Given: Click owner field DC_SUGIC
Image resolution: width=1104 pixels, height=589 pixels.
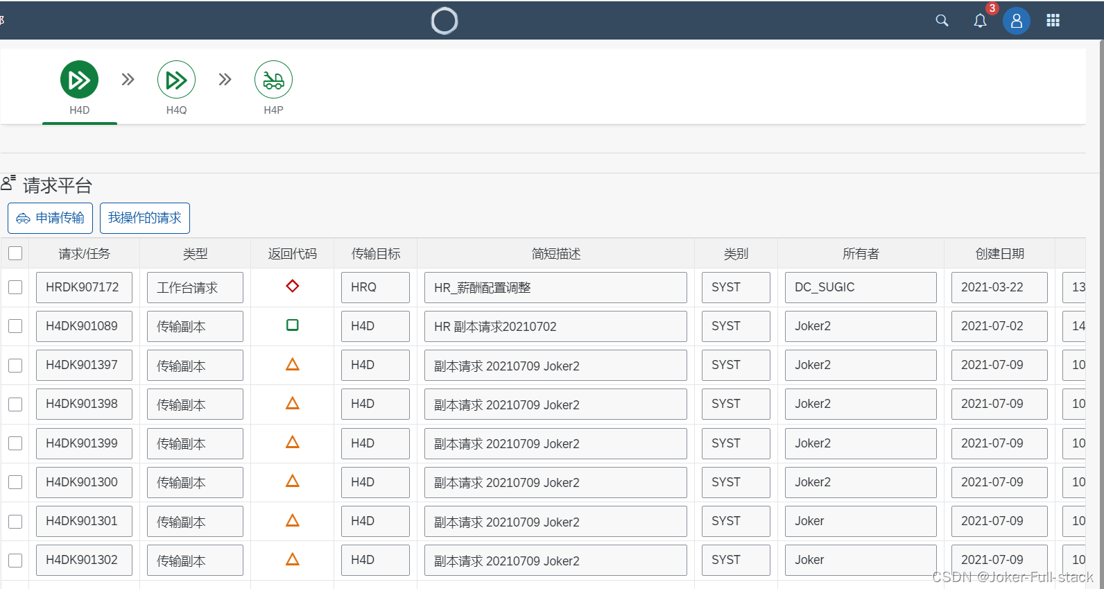Looking at the screenshot, I should 861,287.
